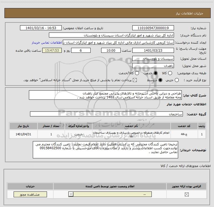Click the ساعت باقی مانده label

coord(28,51)
